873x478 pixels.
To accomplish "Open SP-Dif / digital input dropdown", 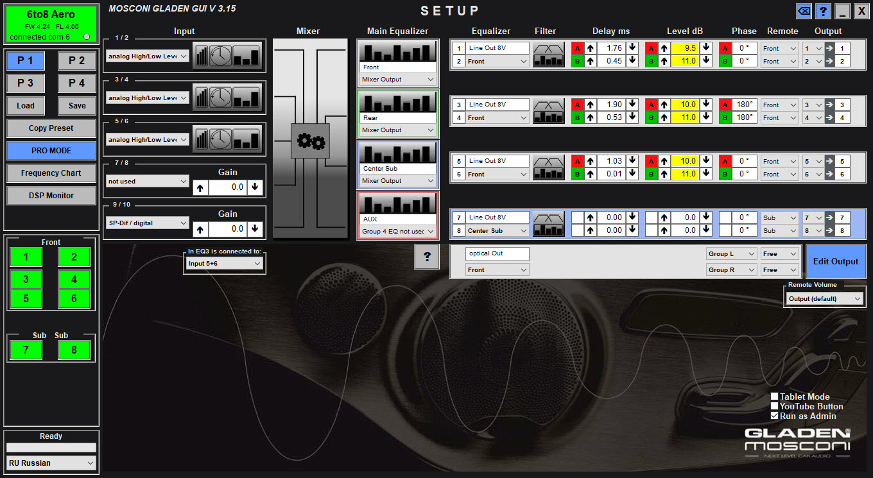I will click(148, 223).
